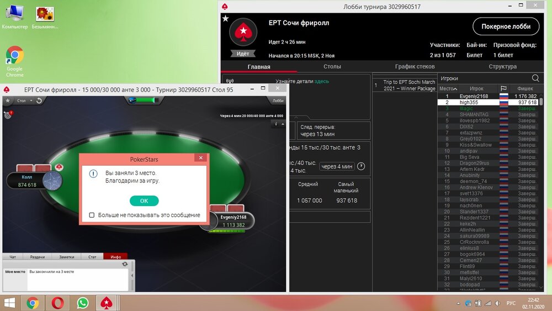The height and width of the screenshot is (311, 552).
Task: Click the search magnifier in Игроки panel
Action: pyautogui.click(x=535, y=78)
